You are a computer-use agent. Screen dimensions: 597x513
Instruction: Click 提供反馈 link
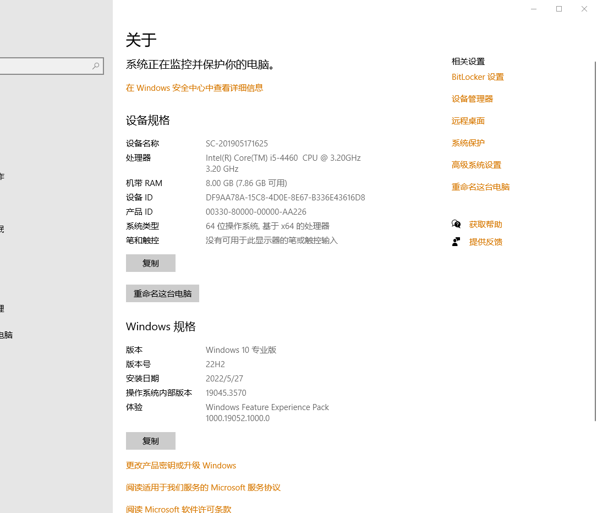click(485, 242)
